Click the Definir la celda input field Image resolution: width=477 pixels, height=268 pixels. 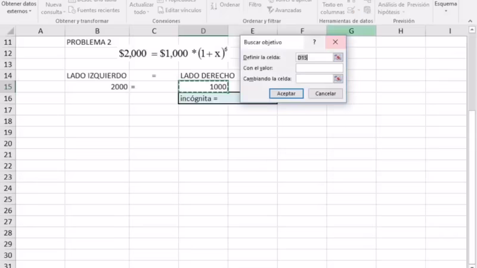click(x=314, y=57)
